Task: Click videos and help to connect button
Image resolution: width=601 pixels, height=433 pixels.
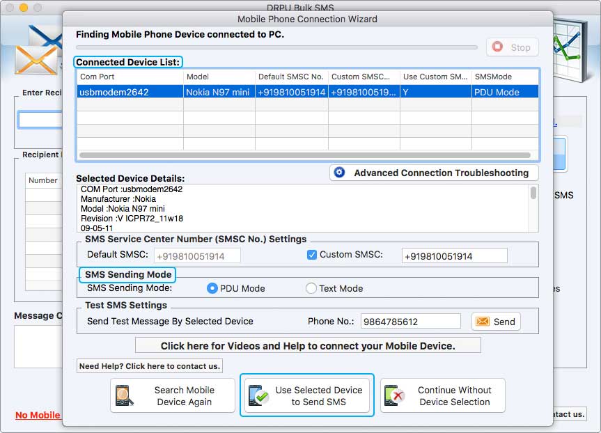Action: [308, 345]
